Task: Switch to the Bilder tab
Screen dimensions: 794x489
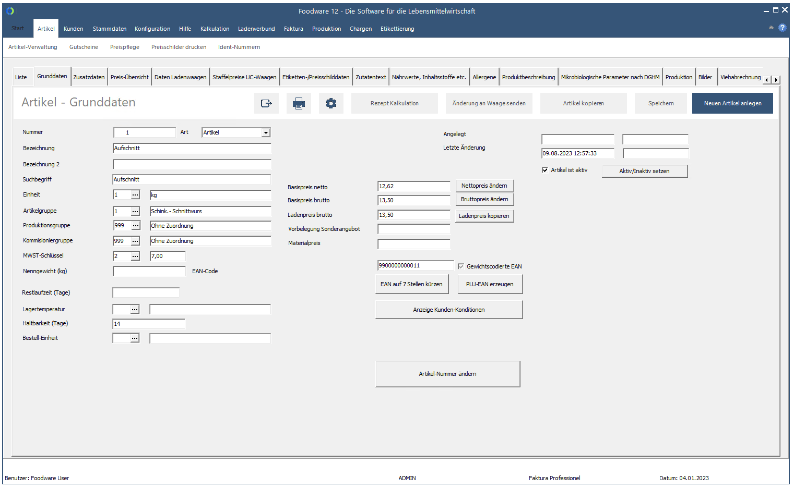Action: [705, 77]
